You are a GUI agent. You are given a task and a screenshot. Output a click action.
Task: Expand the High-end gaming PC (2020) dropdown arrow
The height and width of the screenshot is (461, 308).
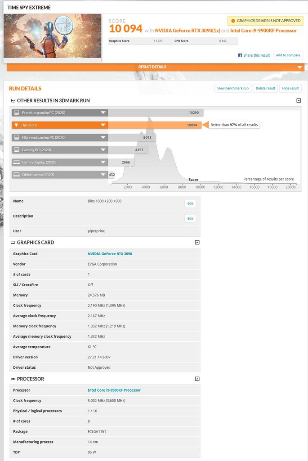pyautogui.click(x=103, y=137)
